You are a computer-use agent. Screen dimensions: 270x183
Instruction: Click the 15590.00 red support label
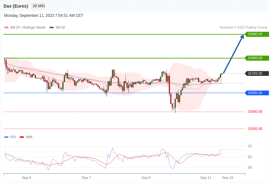255,112
